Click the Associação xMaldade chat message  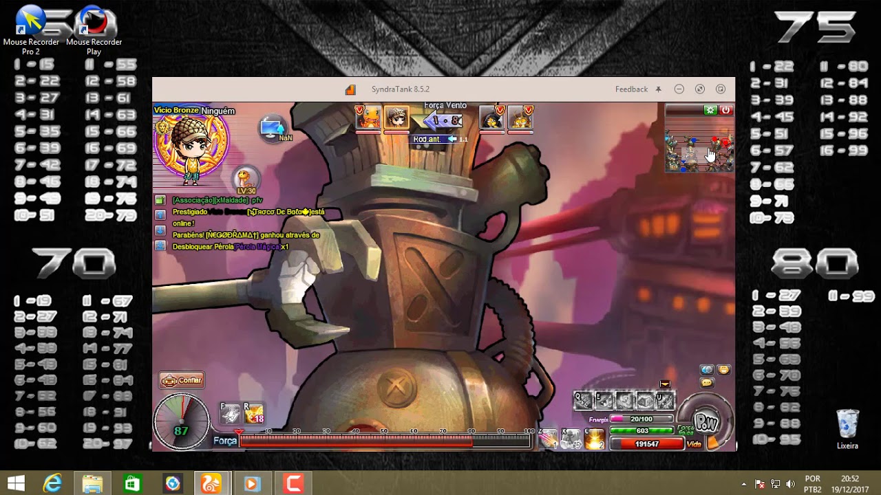click(217, 200)
